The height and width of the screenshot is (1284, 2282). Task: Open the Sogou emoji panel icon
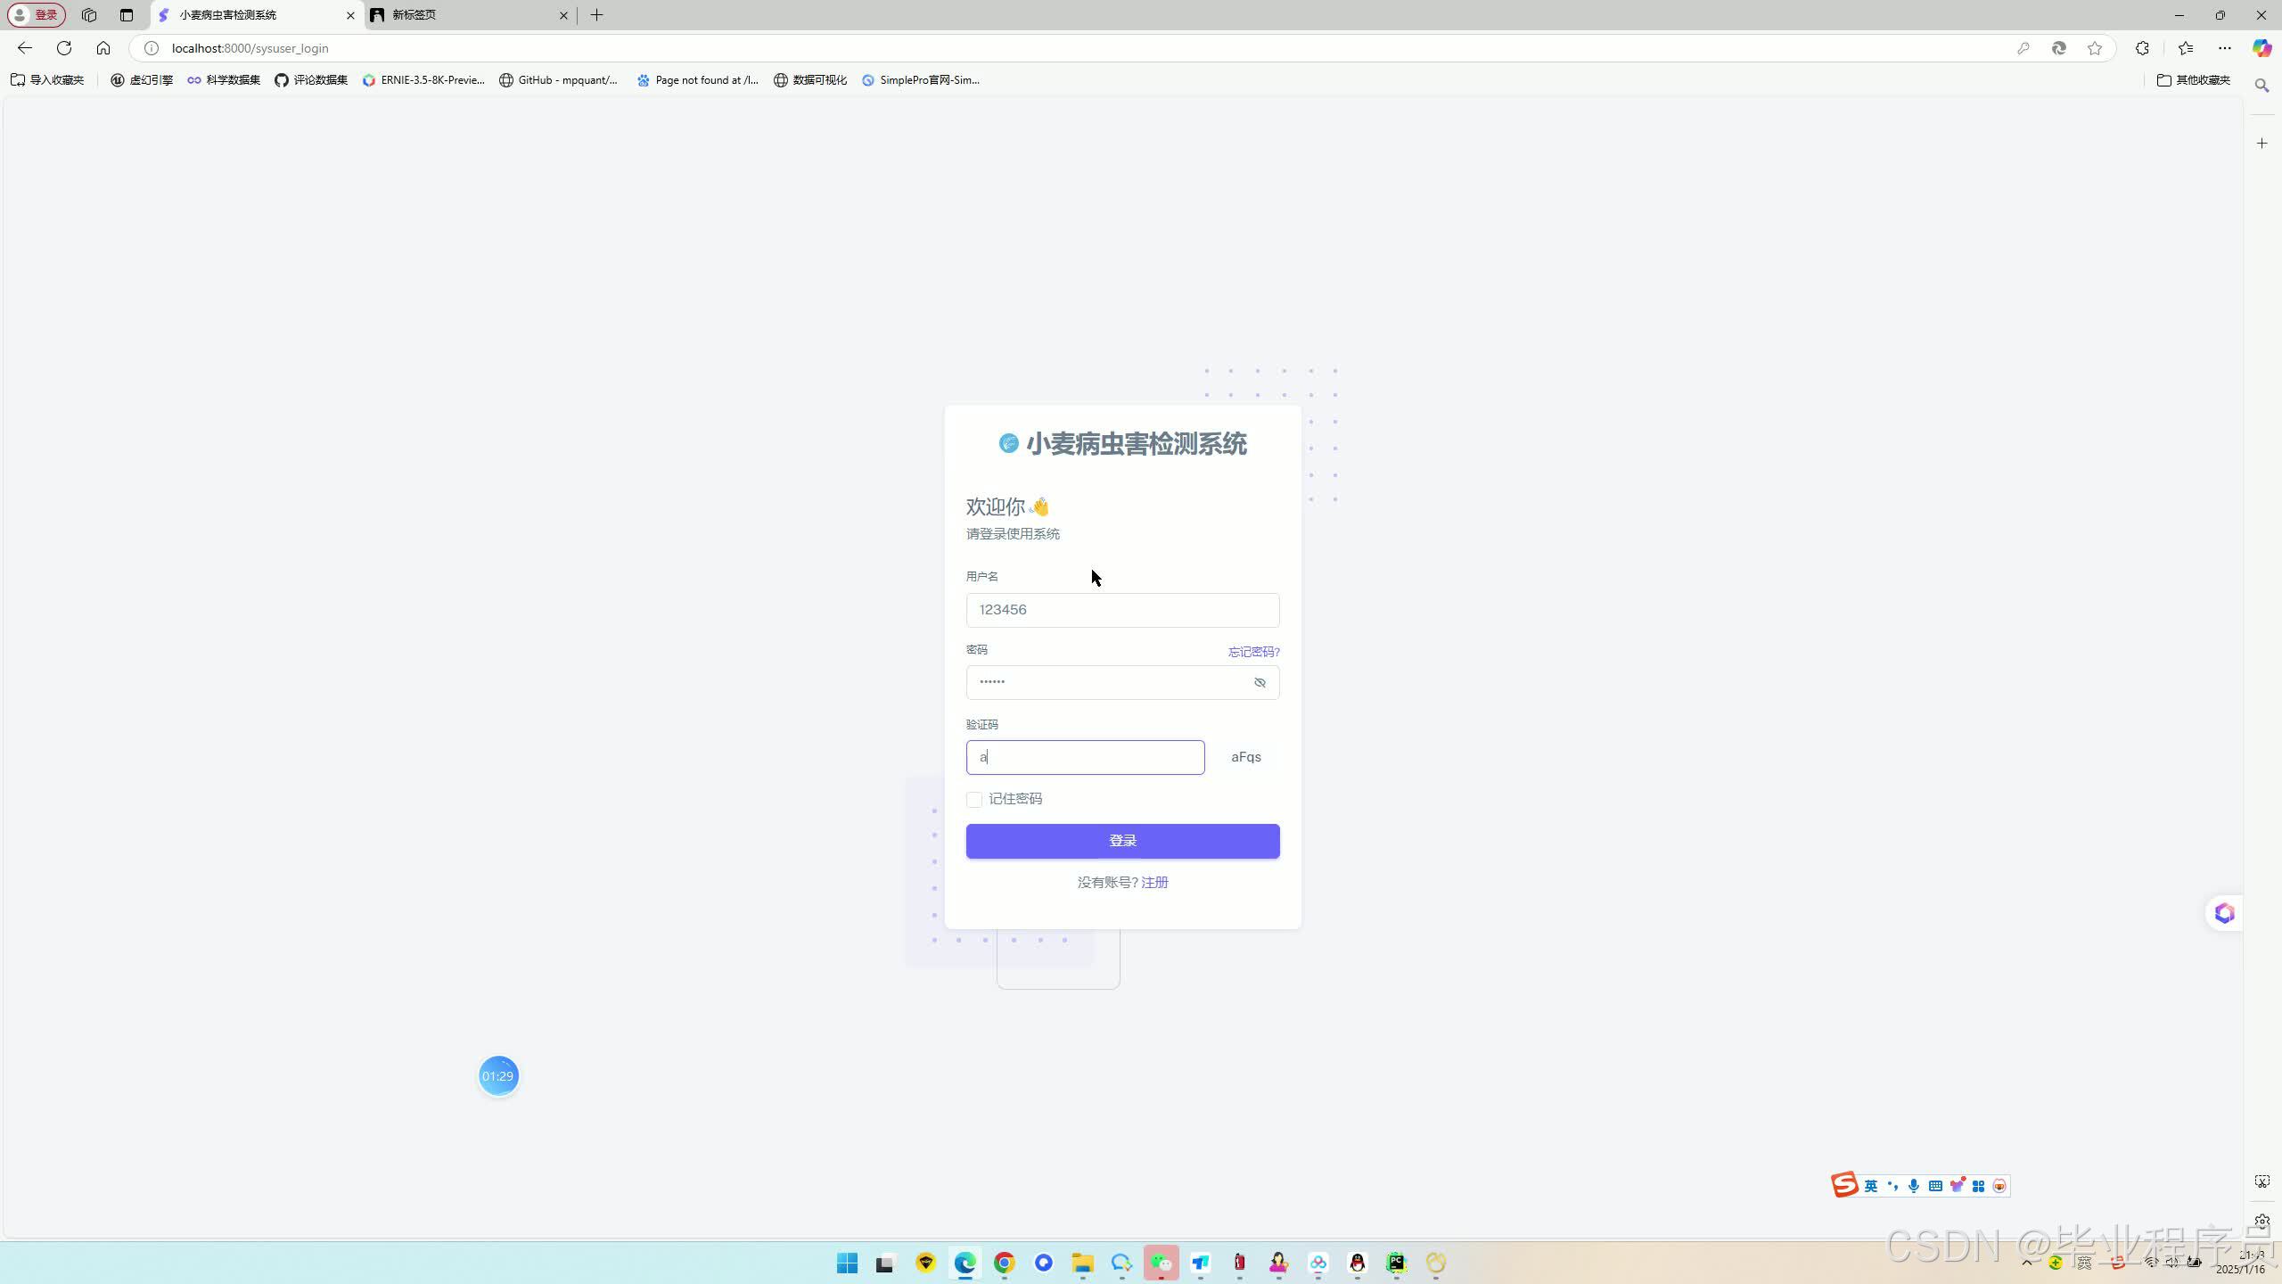click(1999, 1184)
